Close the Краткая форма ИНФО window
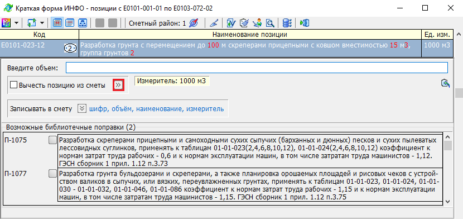 click(451, 8)
